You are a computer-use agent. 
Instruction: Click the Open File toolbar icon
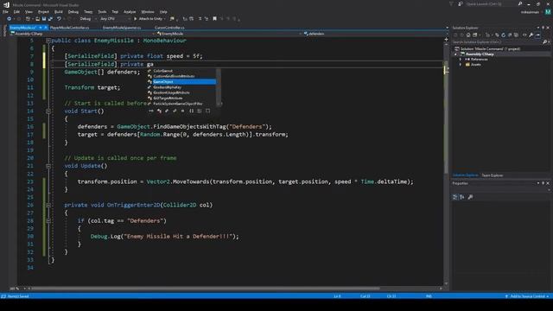[x=37, y=19]
